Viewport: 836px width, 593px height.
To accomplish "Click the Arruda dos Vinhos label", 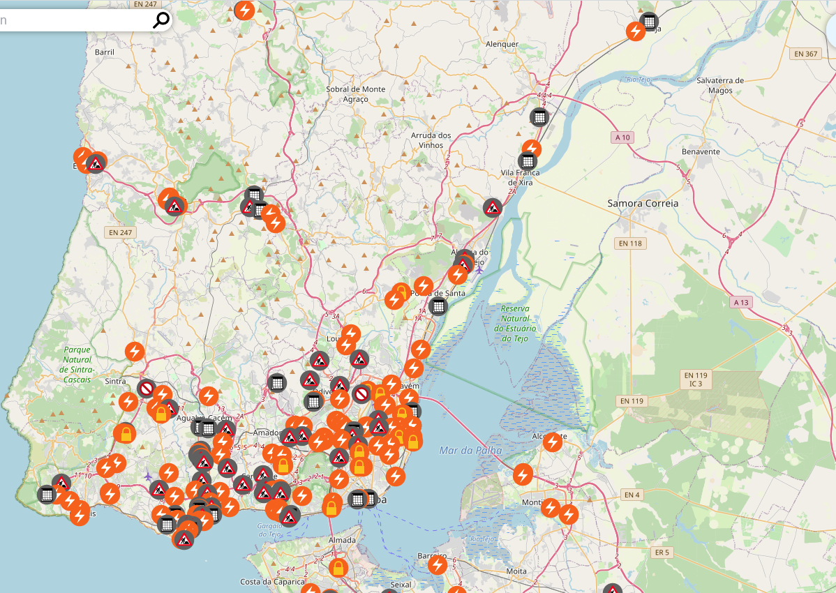I will [x=431, y=140].
